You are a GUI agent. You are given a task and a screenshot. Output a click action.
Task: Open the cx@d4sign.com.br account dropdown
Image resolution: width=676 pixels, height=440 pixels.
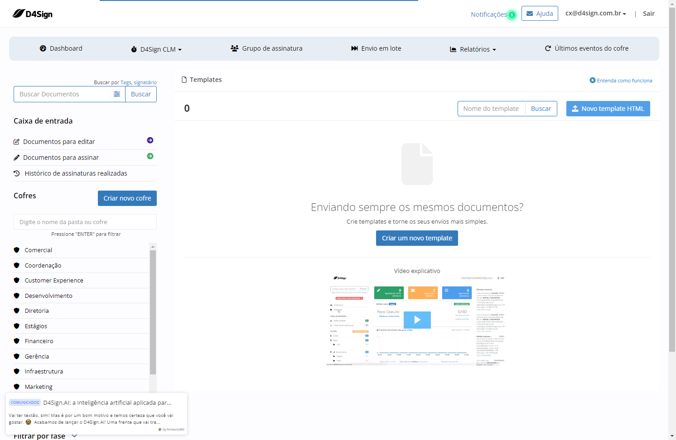pyautogui.click(x=595, y=14)
